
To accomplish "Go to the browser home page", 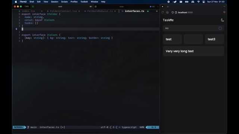I will coord(167,12).
